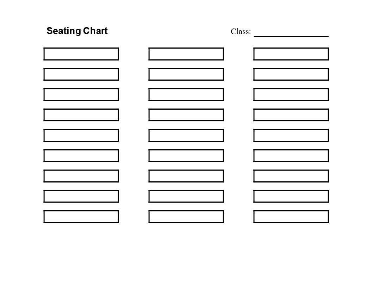This screenshot has height=287, width=372.
Task: Choose the second box in the left column
Action: (81, 75)
